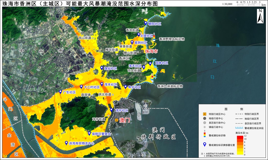This screenshot has height=160, width=268.
Task: Click the 拱北街道 label
Action: (105, 94)
